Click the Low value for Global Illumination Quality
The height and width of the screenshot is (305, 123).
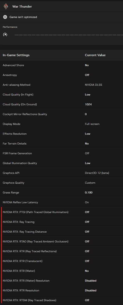[88, 163]
